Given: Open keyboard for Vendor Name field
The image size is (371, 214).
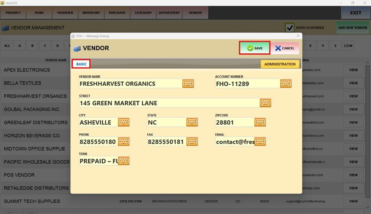Looking at the screenshot, I should [x=188, y=84].
